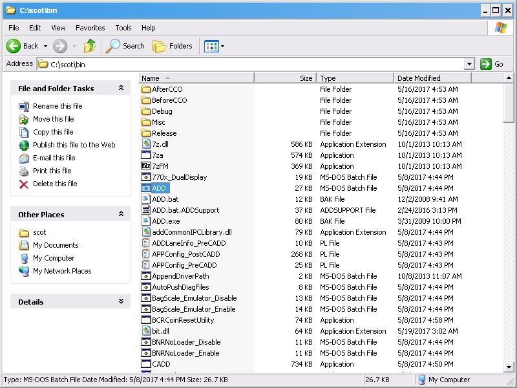Select the BeforeCCO folder name
This screenshot has height=388, width=517.
[x=169, y=100]
